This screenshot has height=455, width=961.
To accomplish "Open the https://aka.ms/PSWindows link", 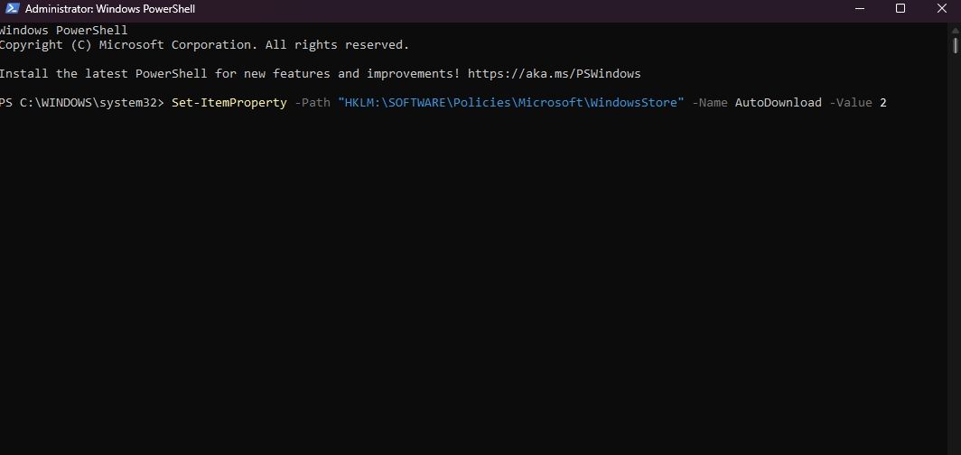I will coord(554,73).
